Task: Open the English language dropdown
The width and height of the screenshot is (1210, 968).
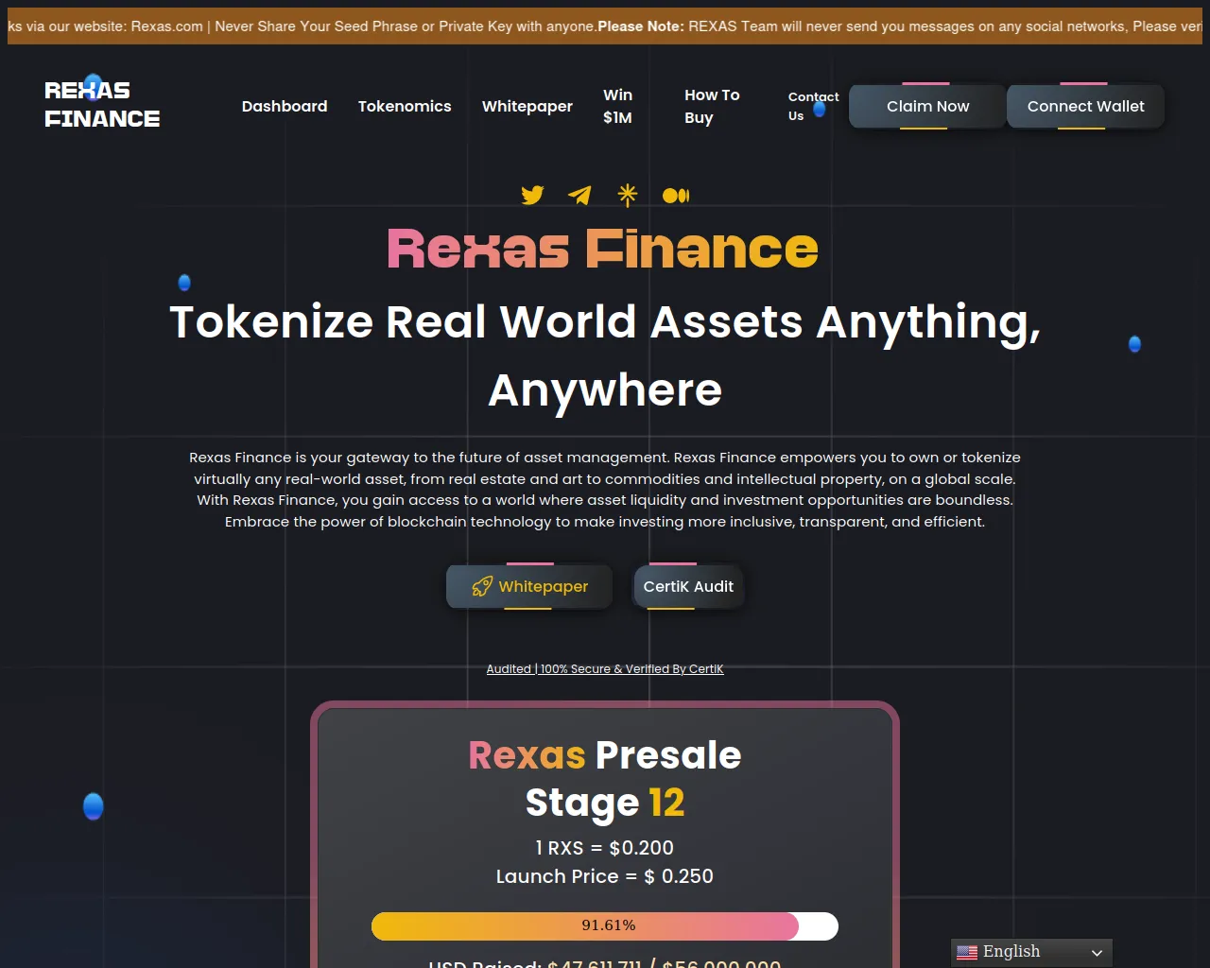Action: click(1031, 952)
